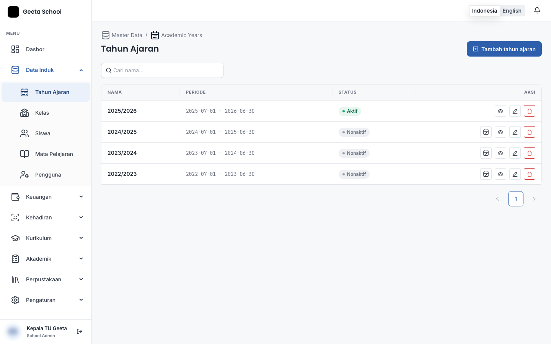
Task: Click Tambah tahun ajaran button
Action: (x=504, y=49)
